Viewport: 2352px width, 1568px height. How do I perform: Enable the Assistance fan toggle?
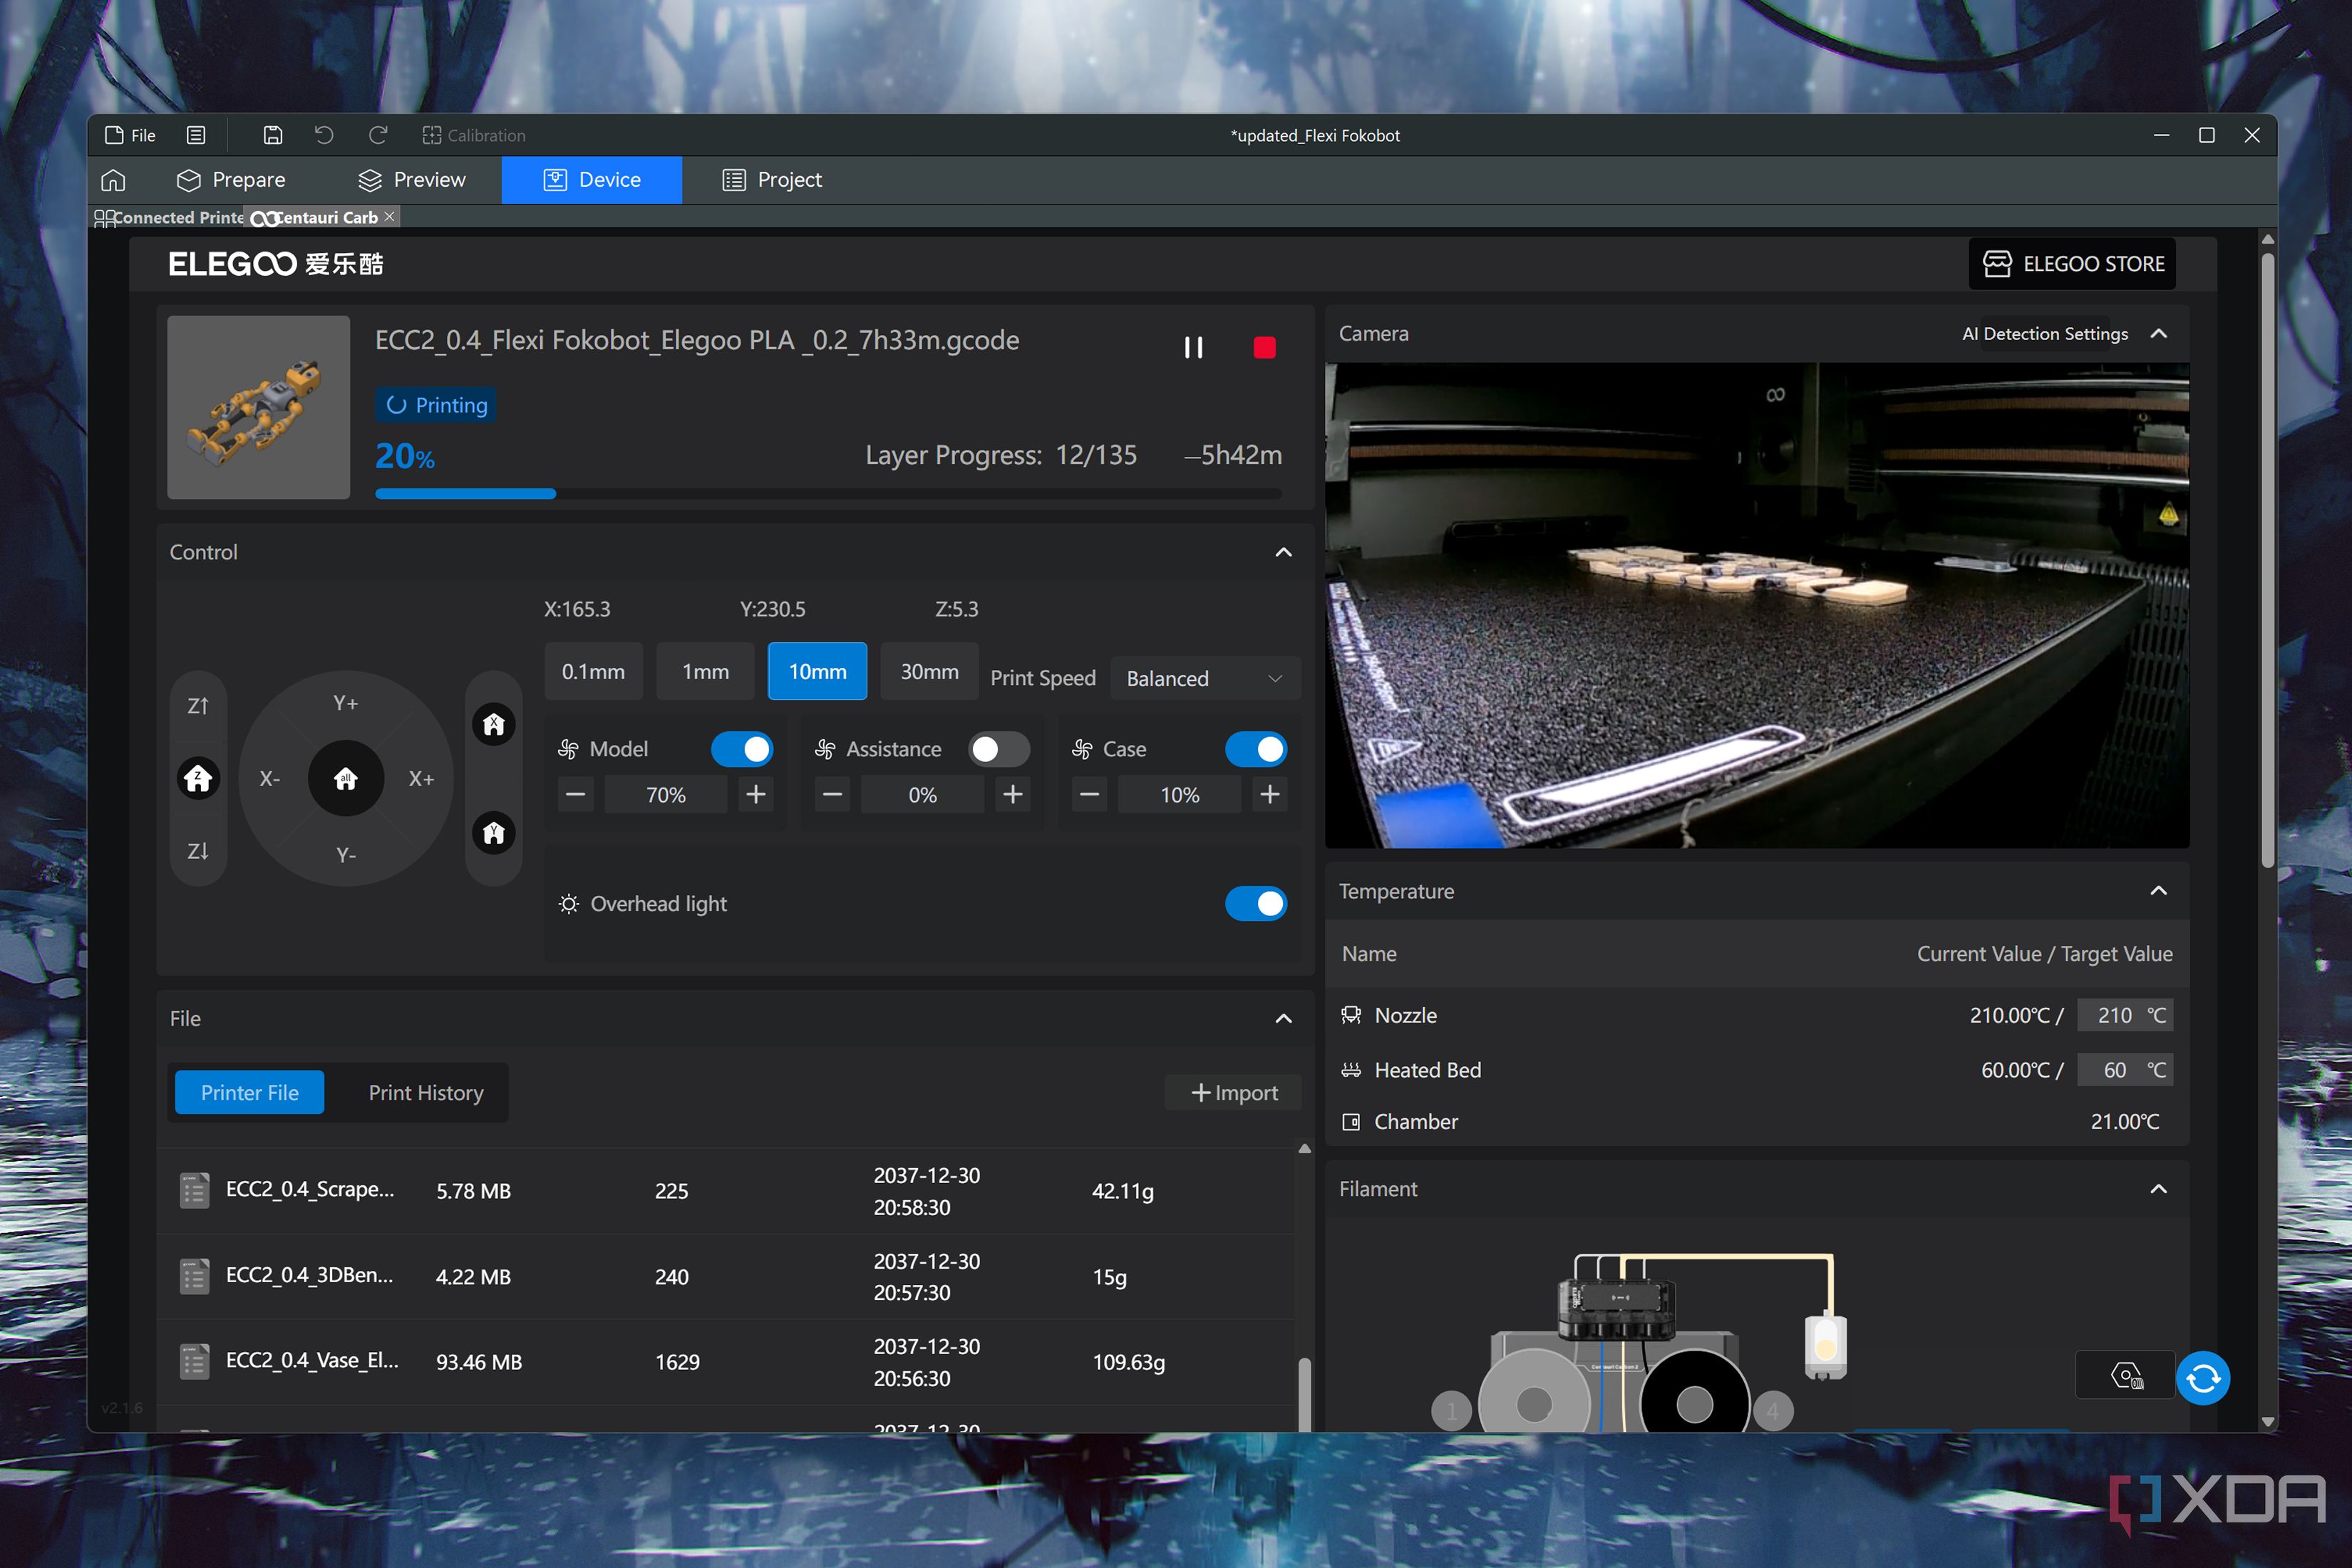pos(999,749)
